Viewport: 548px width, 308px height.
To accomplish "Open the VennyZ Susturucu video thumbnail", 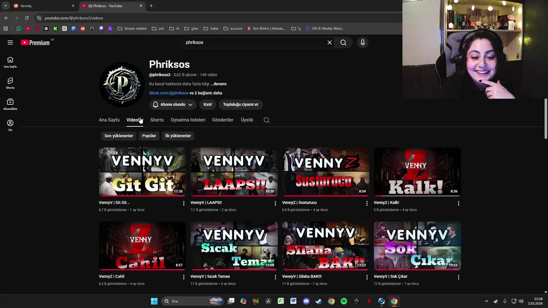I will pyautogui.click(x=326, y=172).
